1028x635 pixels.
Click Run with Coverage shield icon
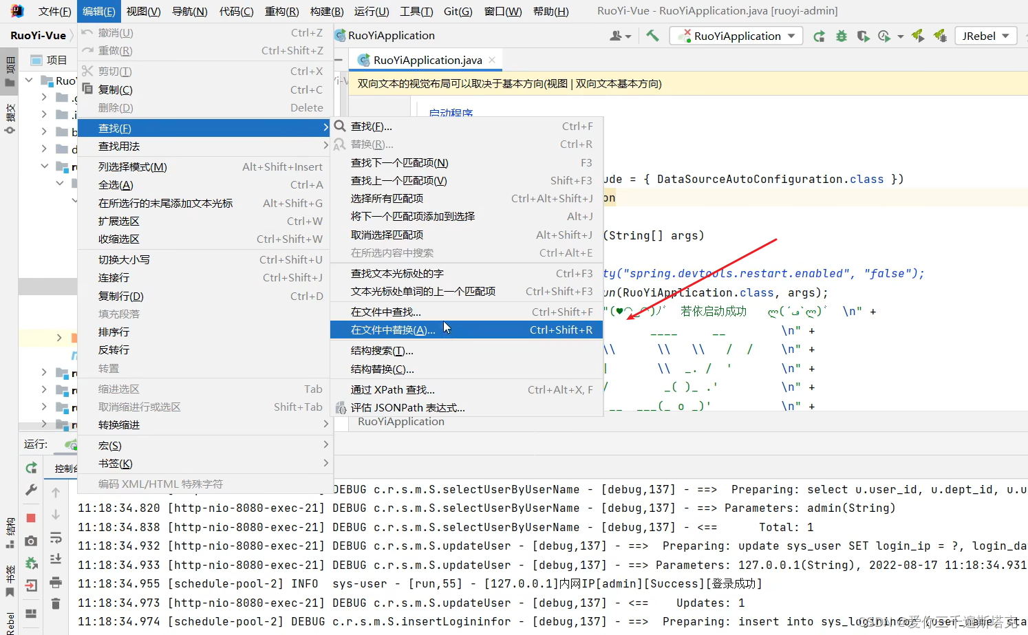[x=863, y=36]
